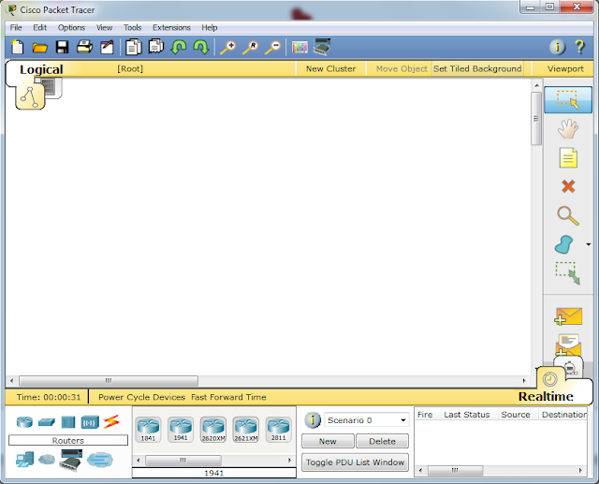599x484 pixels.
Task: Pick the 1841 router
Action: (x=148, y=430)
